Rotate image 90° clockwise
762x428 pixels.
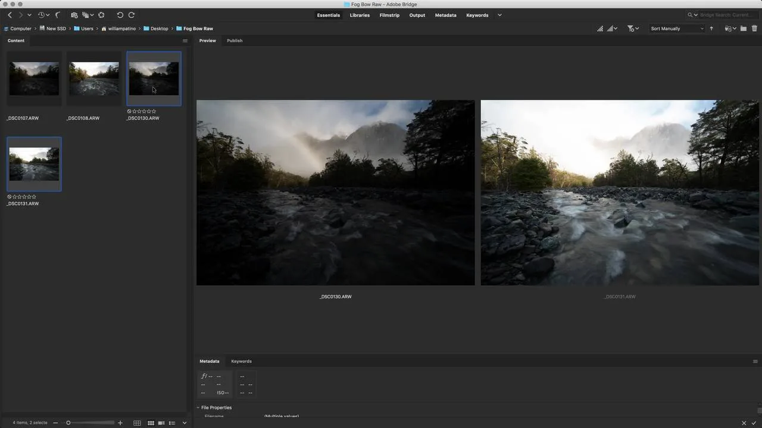point(132,15)
